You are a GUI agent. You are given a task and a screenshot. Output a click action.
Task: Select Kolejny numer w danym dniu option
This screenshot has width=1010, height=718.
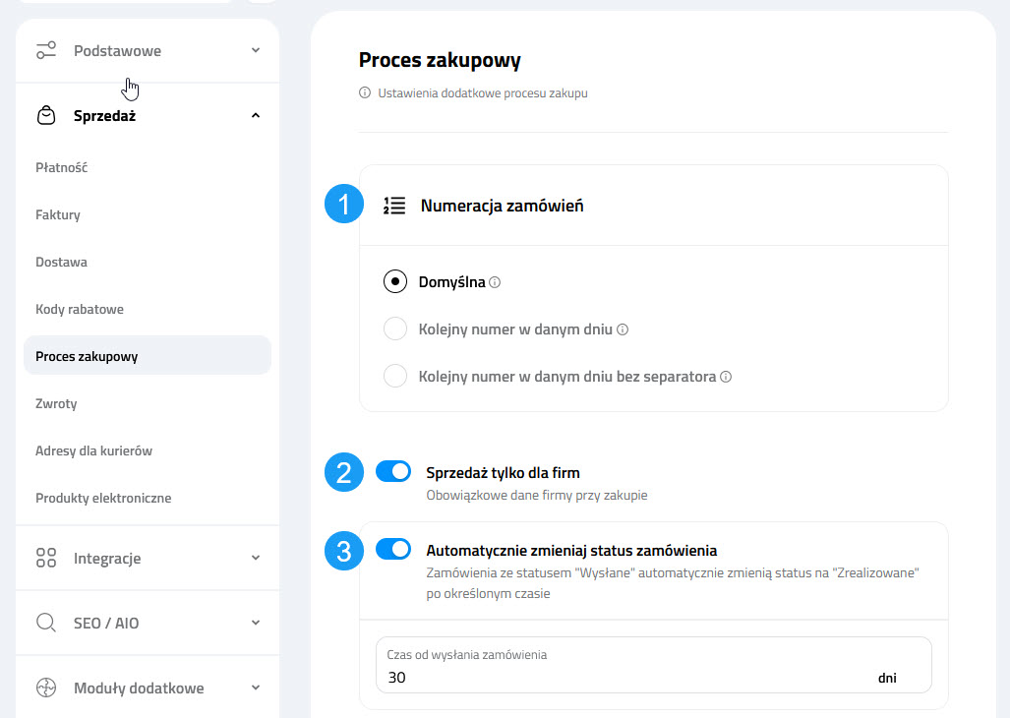pos(394,329)
